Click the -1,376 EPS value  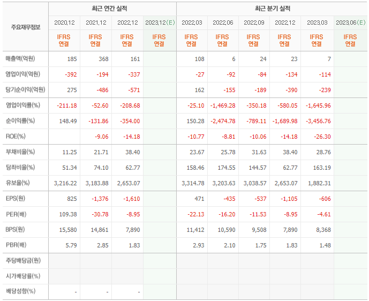(100, 199)
